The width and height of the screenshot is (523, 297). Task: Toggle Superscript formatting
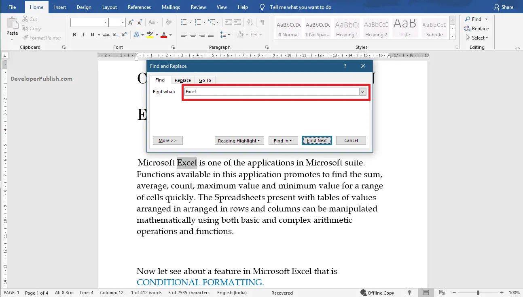[x=124, y=35]
